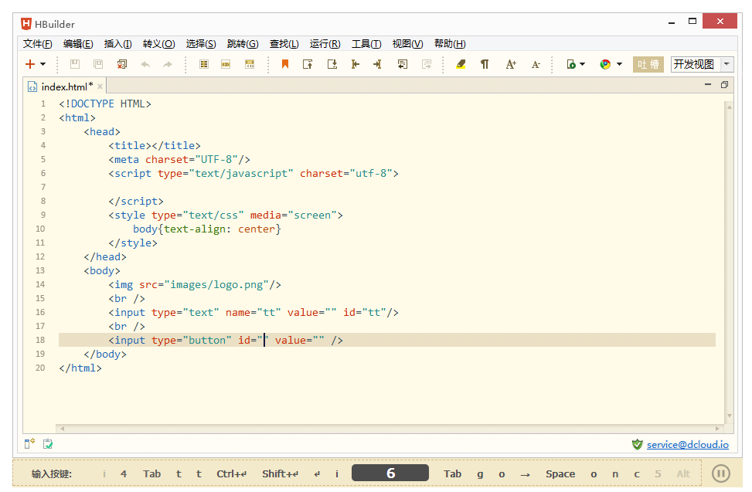Screen dimensions: 752x492
Task: Open the 帮助(H) menu
Action: 450,44
